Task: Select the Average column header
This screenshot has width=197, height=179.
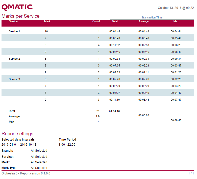Action: pos(143,21)
